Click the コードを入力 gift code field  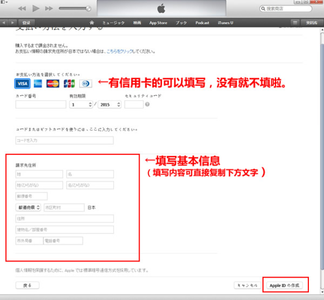[x=64, y=140]
